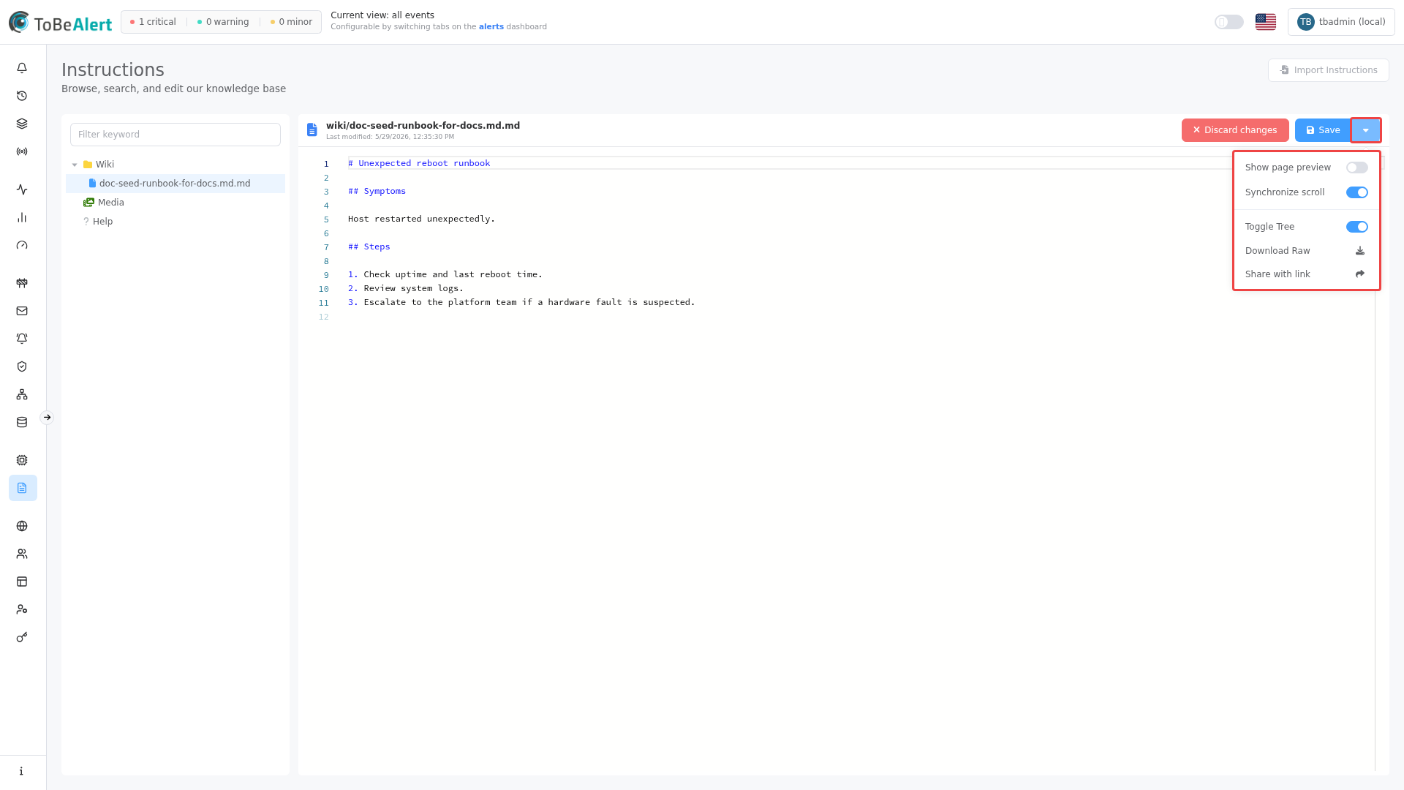
Task: Open the gauge meter sidebar icon
Action: (22, 245)
